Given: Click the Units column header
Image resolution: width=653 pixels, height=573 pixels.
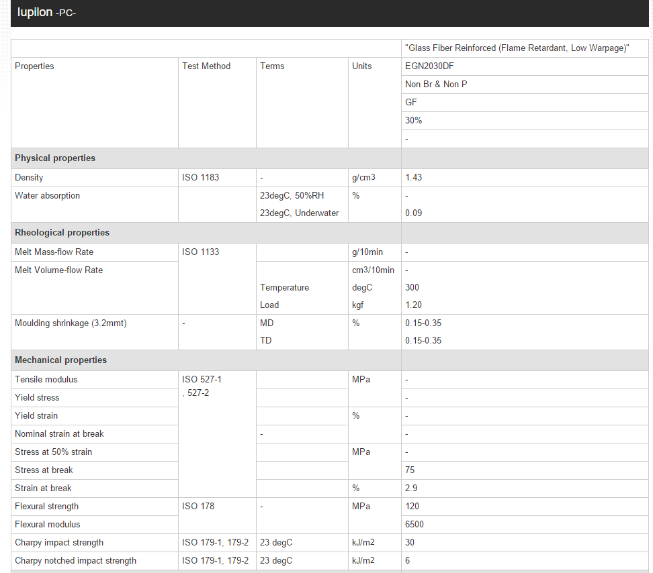Looking at the screenshot, I should [361, 66].
